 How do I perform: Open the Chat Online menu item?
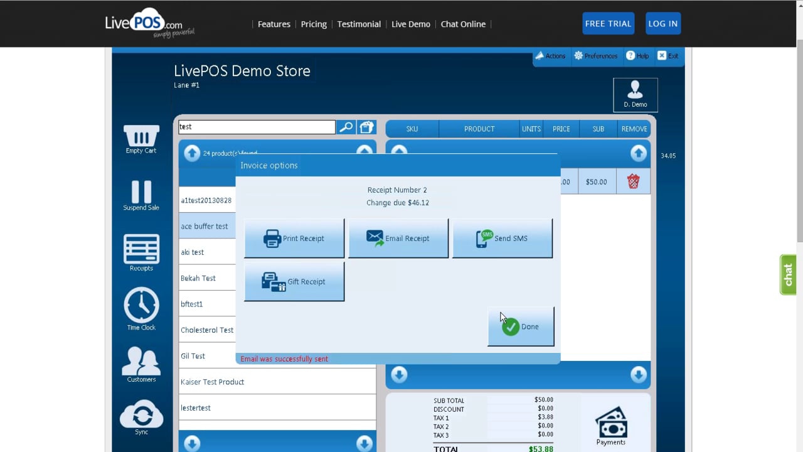463,24
